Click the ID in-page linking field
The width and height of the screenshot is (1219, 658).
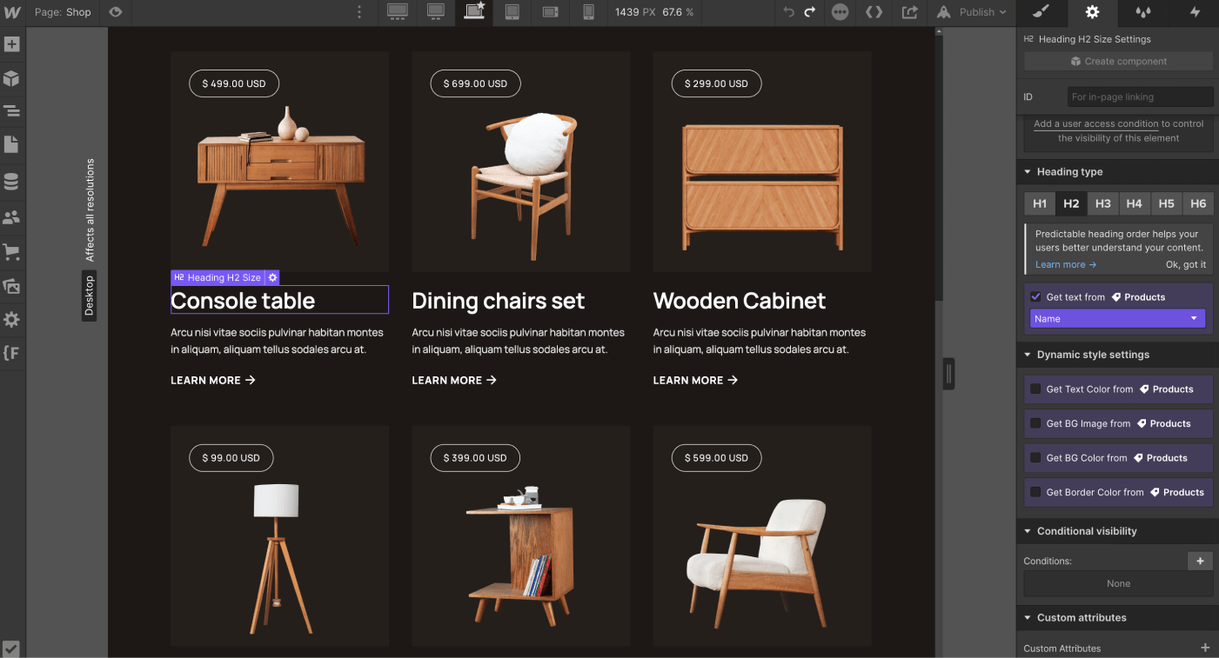click(x=1140, y=96)
